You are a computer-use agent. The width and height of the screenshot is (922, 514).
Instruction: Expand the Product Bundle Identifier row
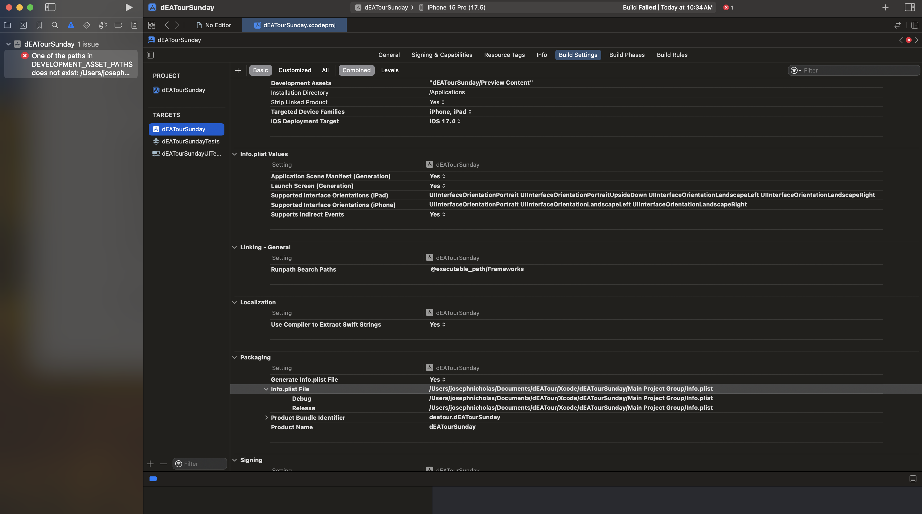click(266, 418)
